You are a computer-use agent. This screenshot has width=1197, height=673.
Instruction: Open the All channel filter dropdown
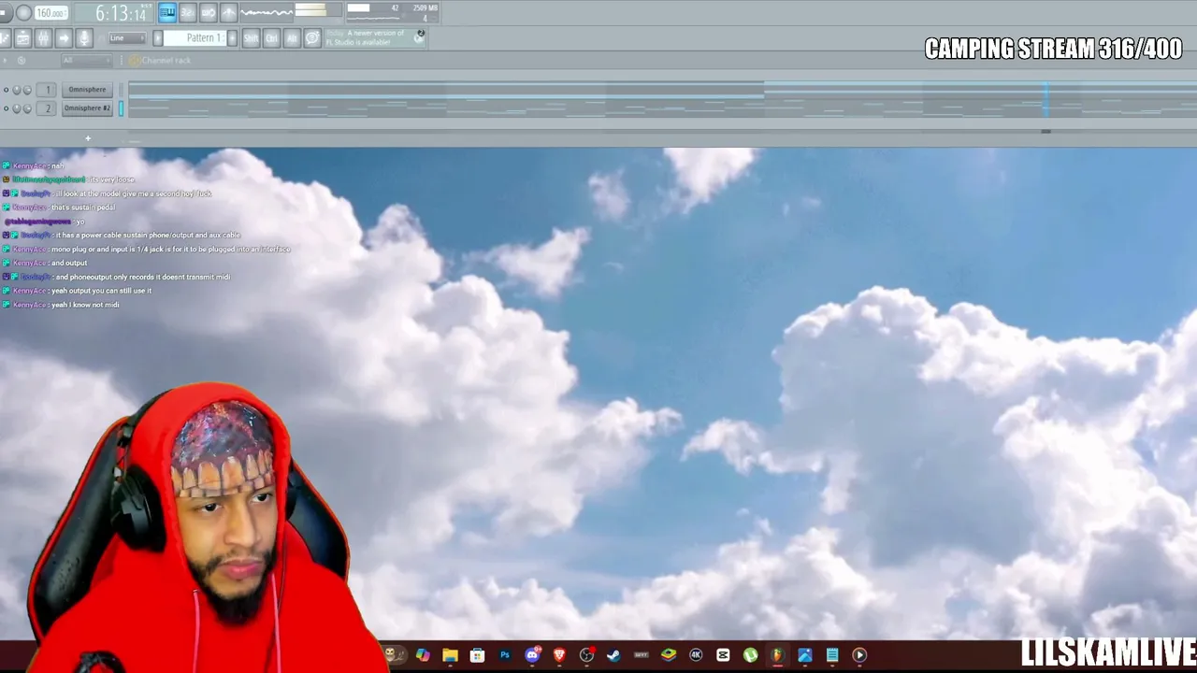(85, 61)
